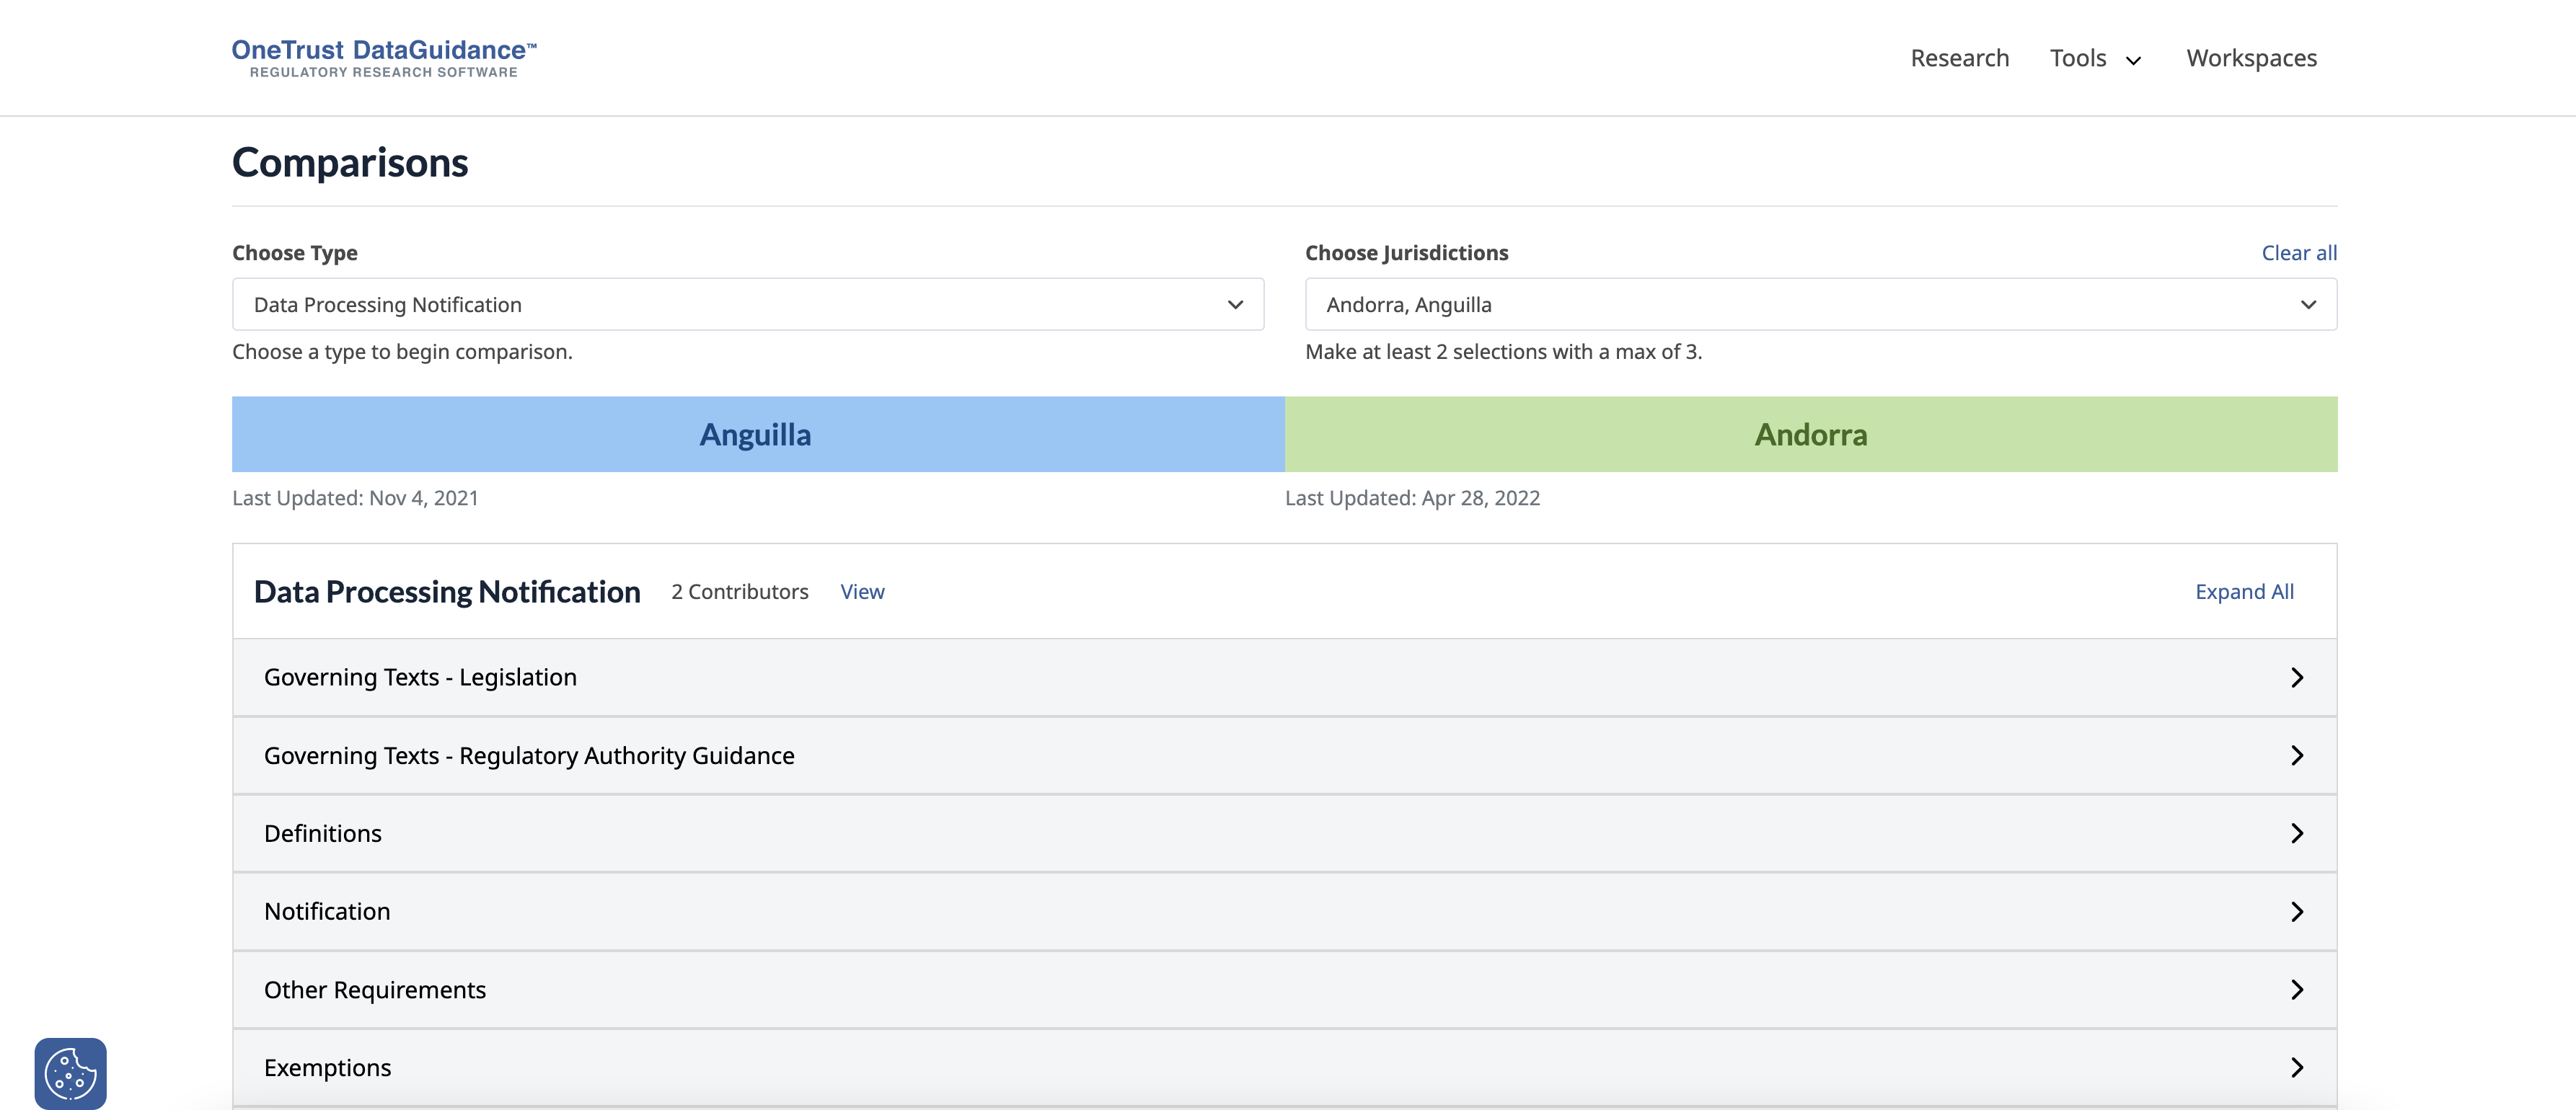
Task: Click the Andorra green column header
Action: (1811, 435)
